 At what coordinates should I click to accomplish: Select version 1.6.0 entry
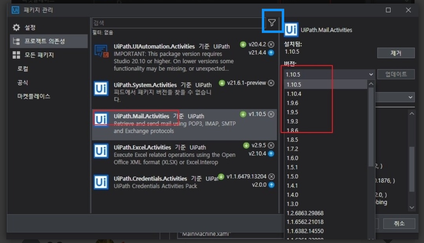tap(325, 158)
